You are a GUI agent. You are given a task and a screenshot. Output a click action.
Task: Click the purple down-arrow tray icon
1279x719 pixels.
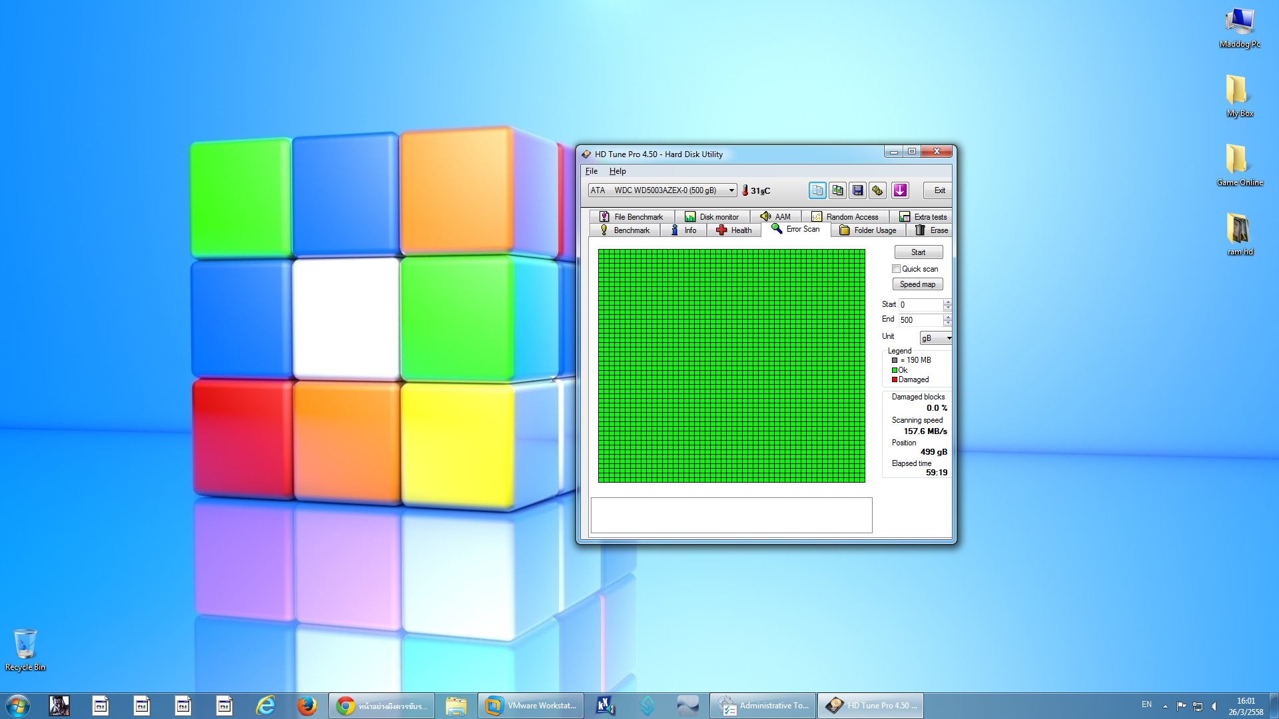[x=900, y=190]
